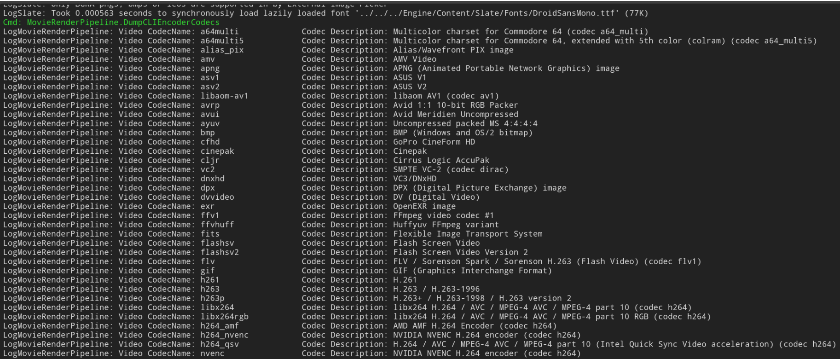840x359 pixels.
Task: Select the ffvhuff codec name
Action: pos(217,225)
